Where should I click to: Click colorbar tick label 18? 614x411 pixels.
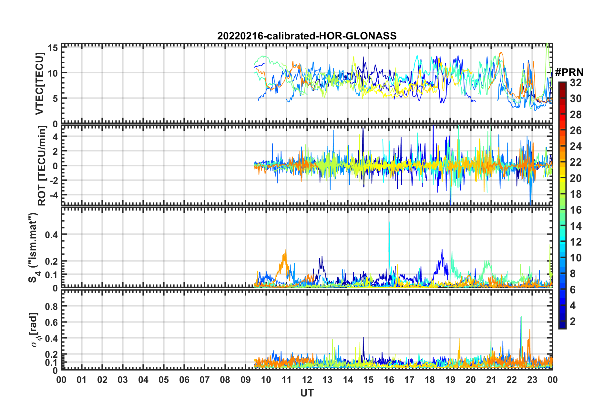tap(576, 194)
